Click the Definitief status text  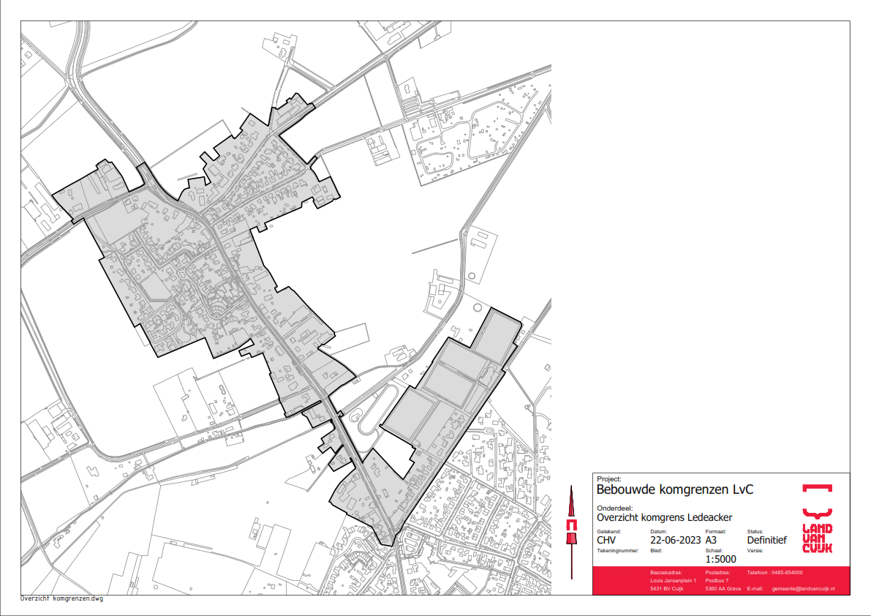click(766, 541)
